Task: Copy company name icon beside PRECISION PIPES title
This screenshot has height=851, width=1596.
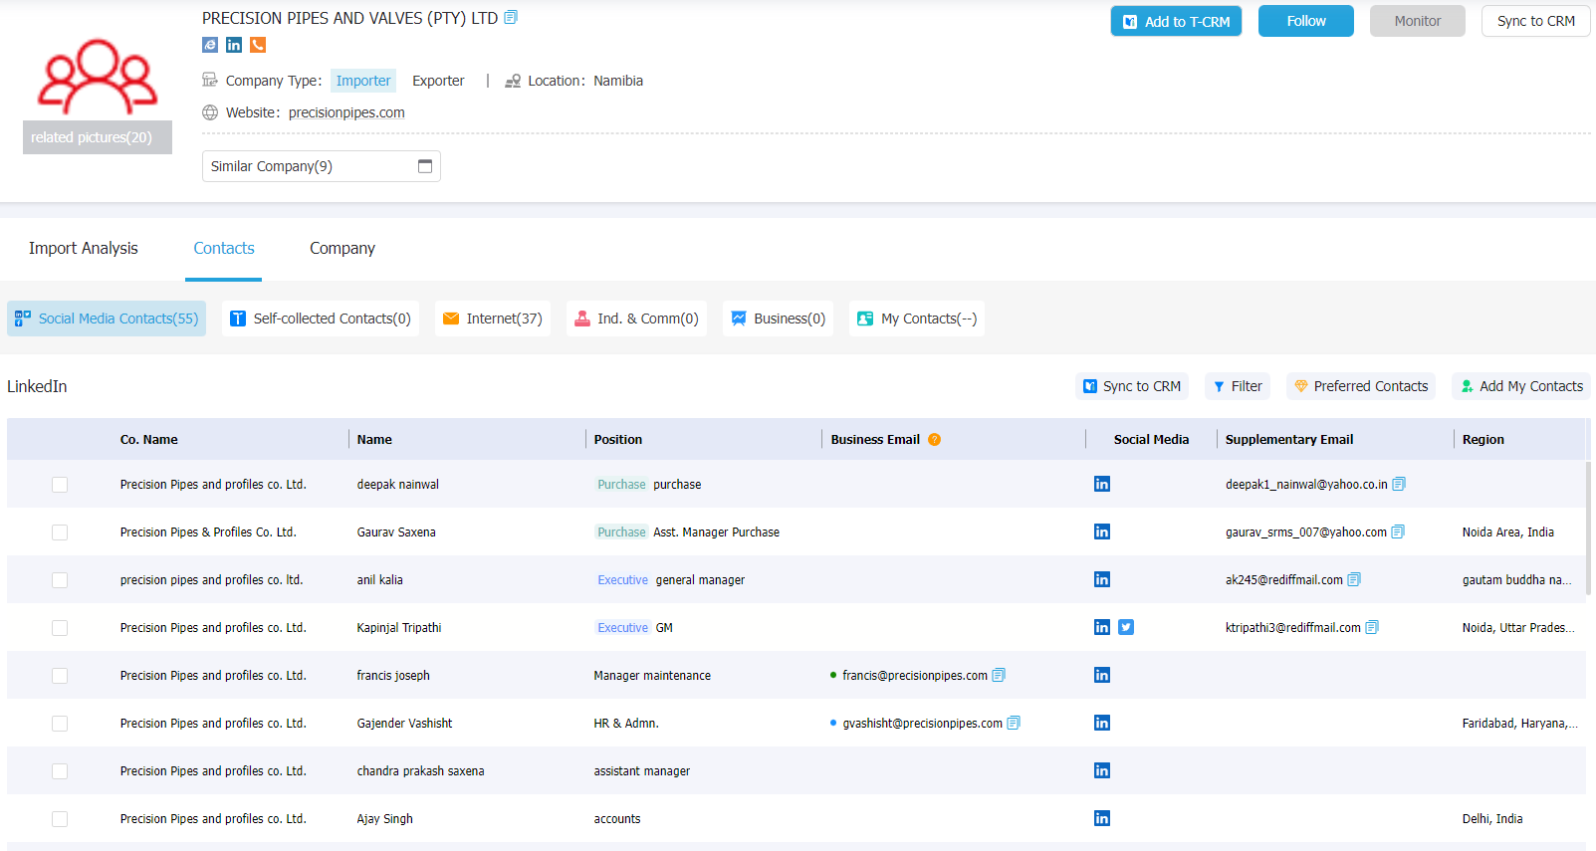Action: pyautogui.click(x=511, y=17)
